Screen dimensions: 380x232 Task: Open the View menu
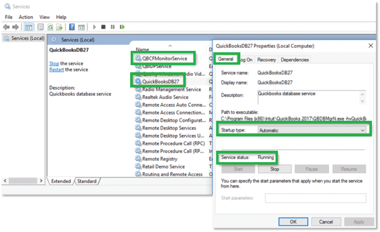45,17
